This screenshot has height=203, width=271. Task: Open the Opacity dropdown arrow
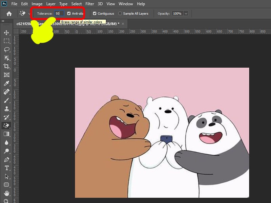[x=186, y=14]
